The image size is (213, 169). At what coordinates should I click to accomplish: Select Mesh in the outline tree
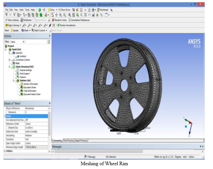17,63
